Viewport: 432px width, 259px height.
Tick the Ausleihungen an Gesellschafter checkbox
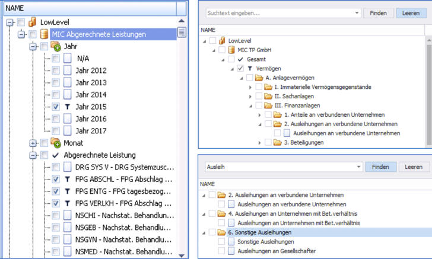point(221,251)
